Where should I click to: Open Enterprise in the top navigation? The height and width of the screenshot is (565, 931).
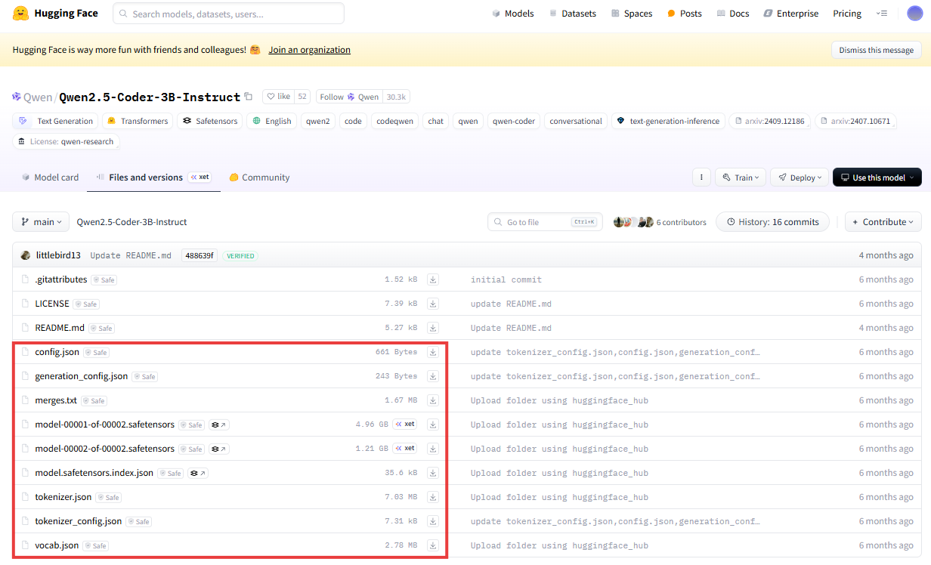pyautogui.click(x=790, y=14)
